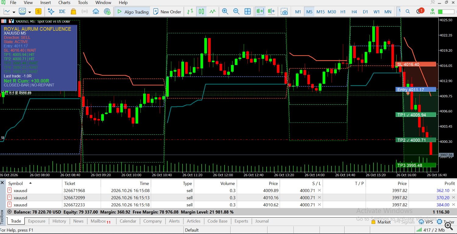Remove stop loss on ticket 326672099

(319, 198)
